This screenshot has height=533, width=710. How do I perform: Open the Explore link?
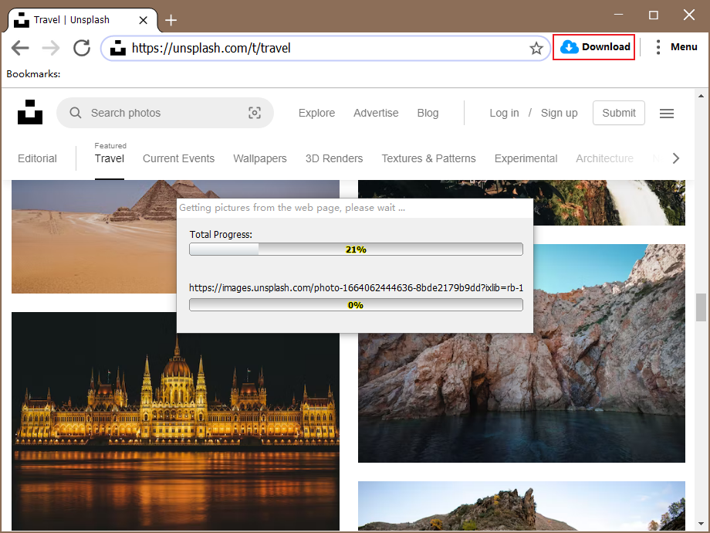point(316,113)
